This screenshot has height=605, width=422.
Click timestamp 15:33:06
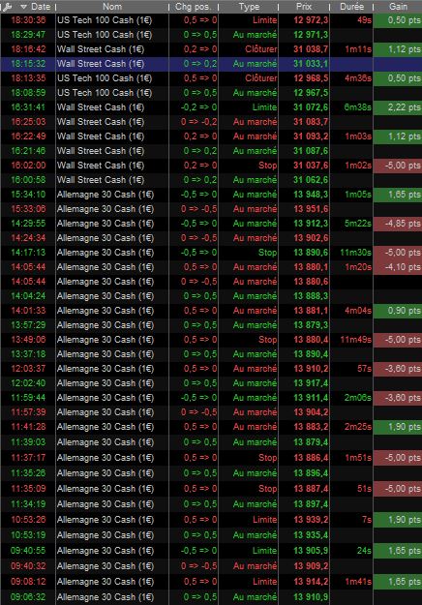pos(28,209)
